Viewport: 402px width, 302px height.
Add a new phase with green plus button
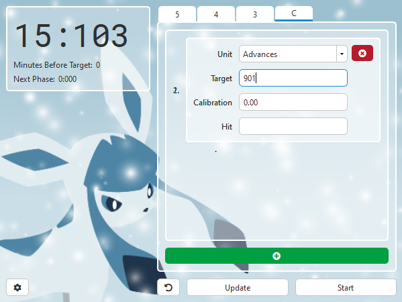[x=277, y=256]
